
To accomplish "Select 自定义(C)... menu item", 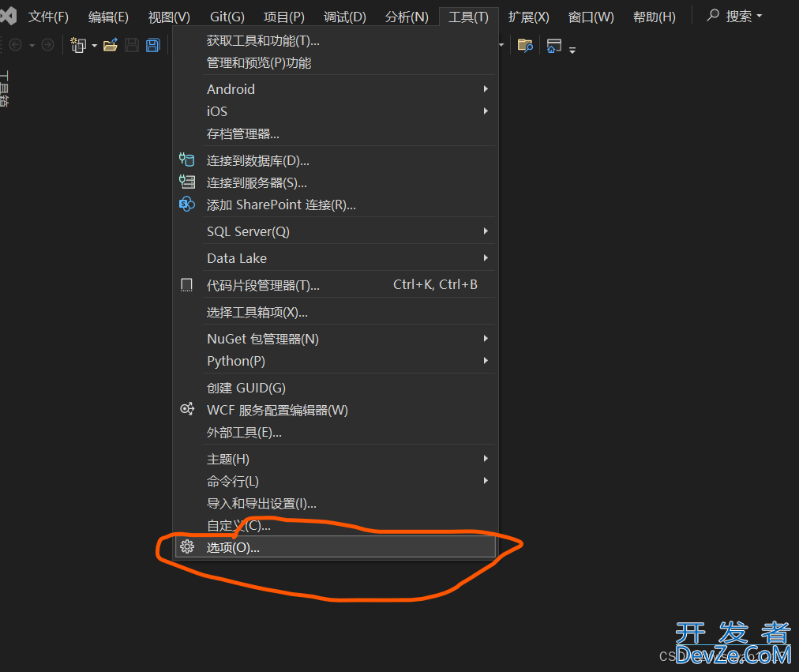I will (335, 525).
